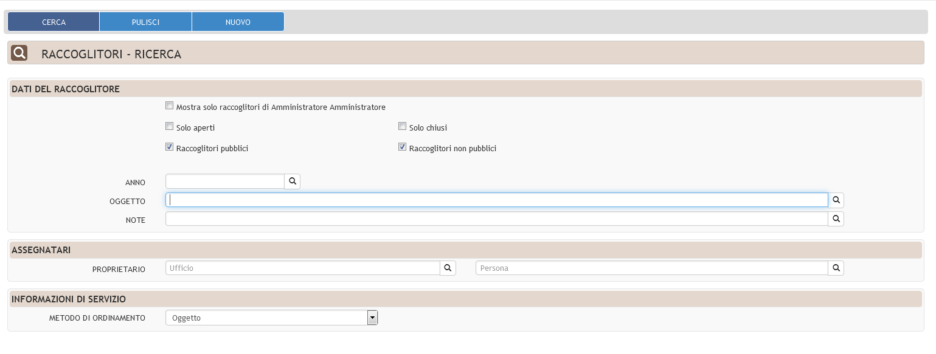
Task: Open the Ufficio lookup magnifier icon
Action: [448, 268]
